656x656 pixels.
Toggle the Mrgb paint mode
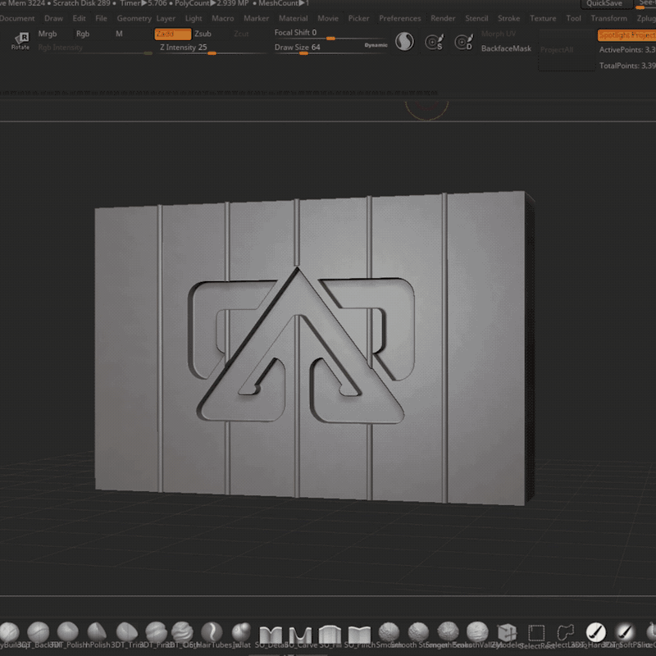(x=48, y=34)
